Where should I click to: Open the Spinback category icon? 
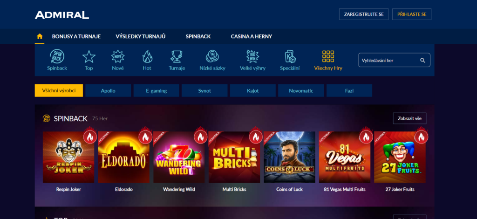[57, 56]
